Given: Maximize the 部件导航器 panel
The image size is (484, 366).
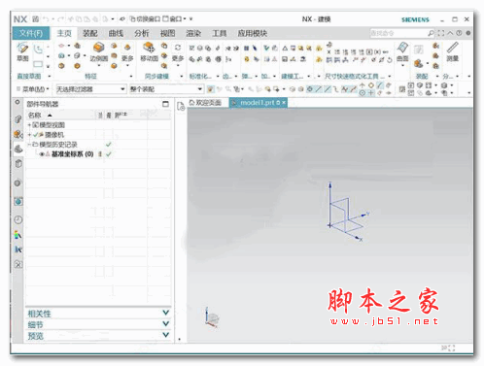Looking at the screenshot, I should pyautogui.click(x=165, y=104).
